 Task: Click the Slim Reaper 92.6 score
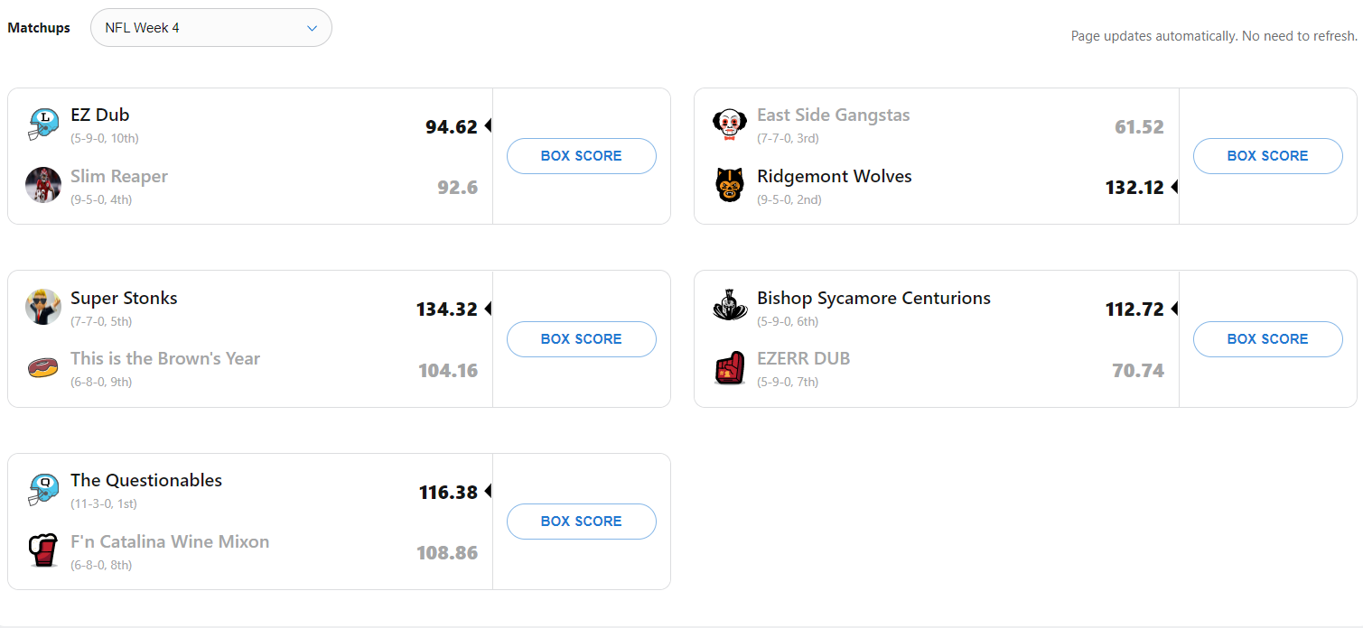pos(457,188)
